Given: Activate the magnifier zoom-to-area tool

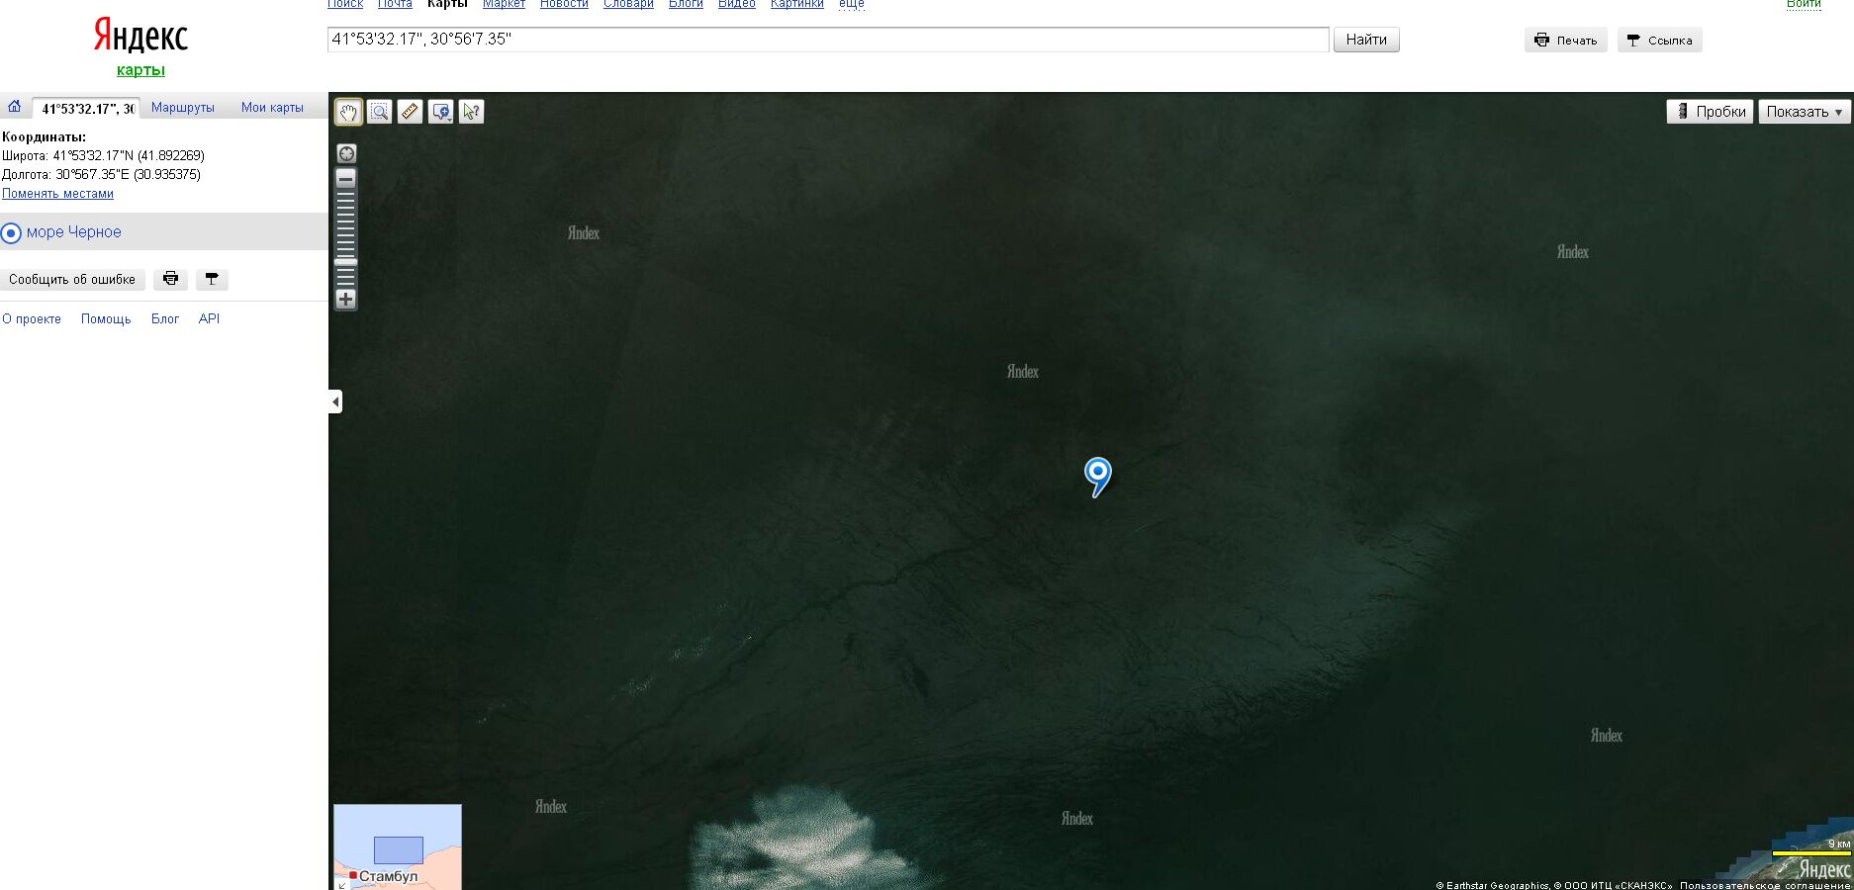Looking at the screenshot, I should 379,112.
